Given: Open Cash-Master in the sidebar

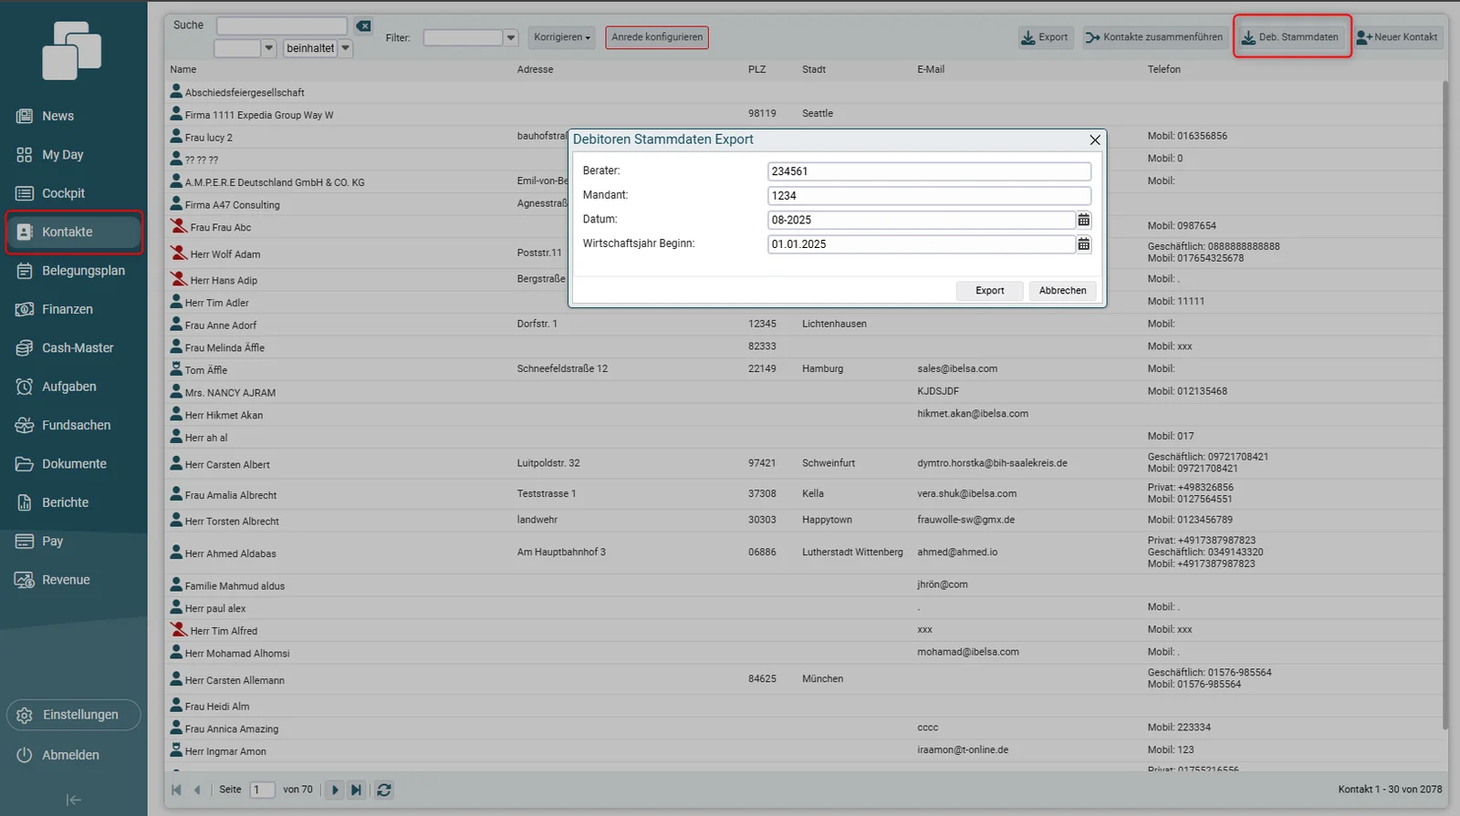Looking at the screenshot, I should click(x=78, y=348).
